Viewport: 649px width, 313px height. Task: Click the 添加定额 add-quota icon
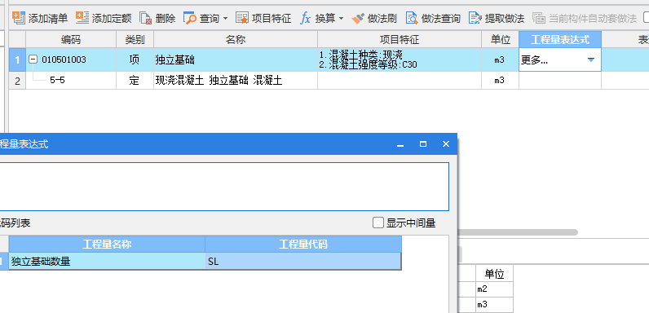[x=82, y=18]
